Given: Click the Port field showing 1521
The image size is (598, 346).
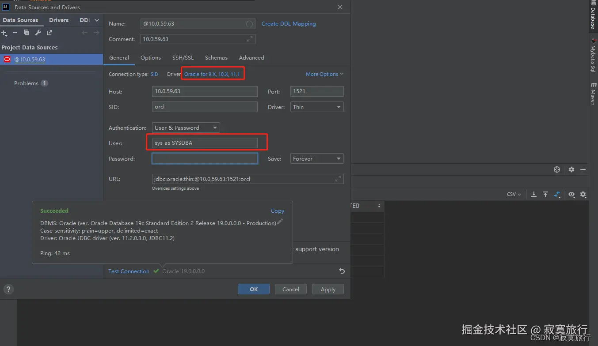Looking at the screenshot, I should 317,91.
